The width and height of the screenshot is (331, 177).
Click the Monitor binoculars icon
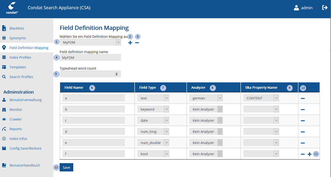pyautogui.click(x=4, y=110)
